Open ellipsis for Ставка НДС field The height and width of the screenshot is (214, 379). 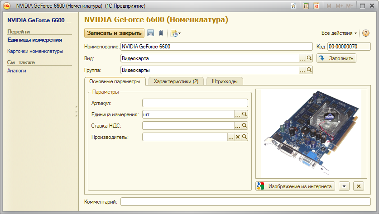(x=238, y=126)
